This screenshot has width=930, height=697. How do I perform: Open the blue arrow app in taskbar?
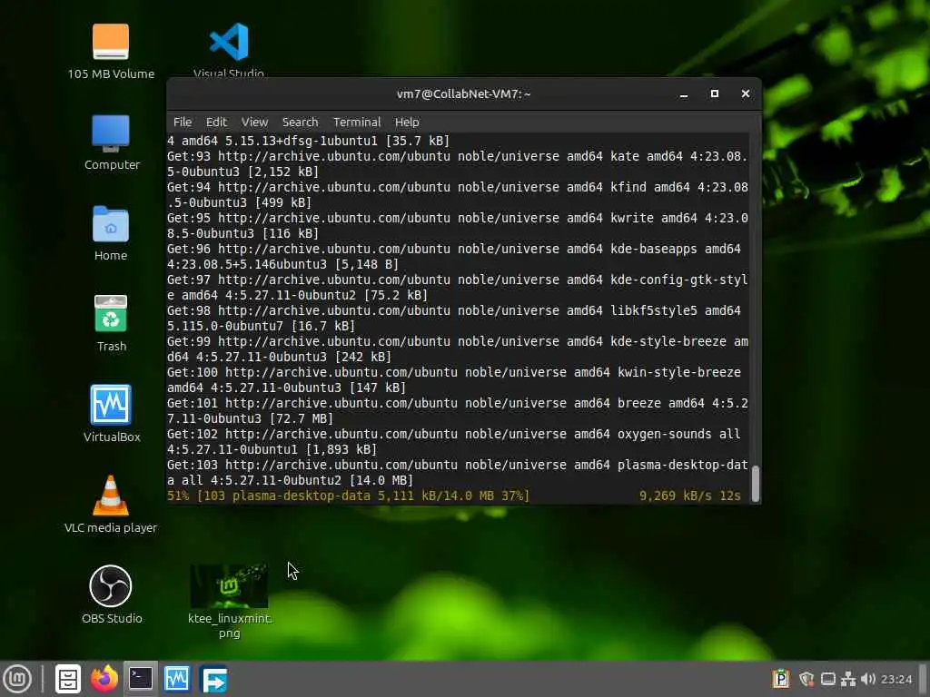tap(213, 679)
